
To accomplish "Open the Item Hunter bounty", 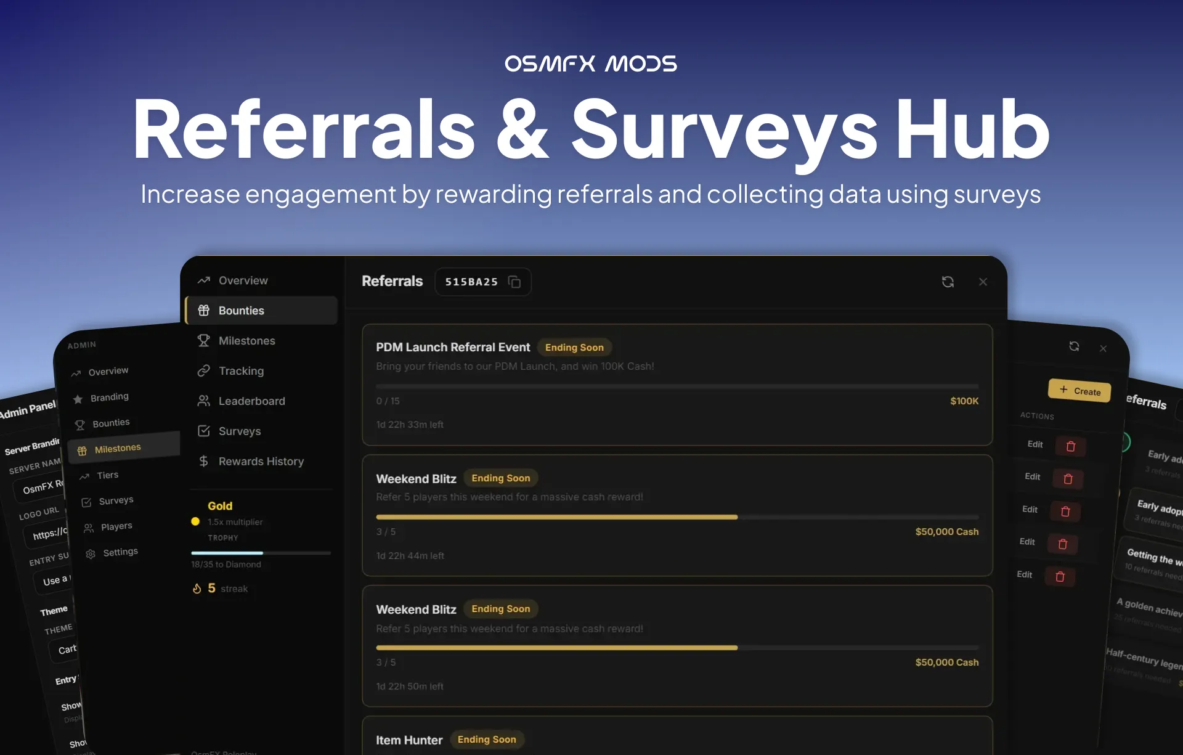I will click(x=677, y=735).
